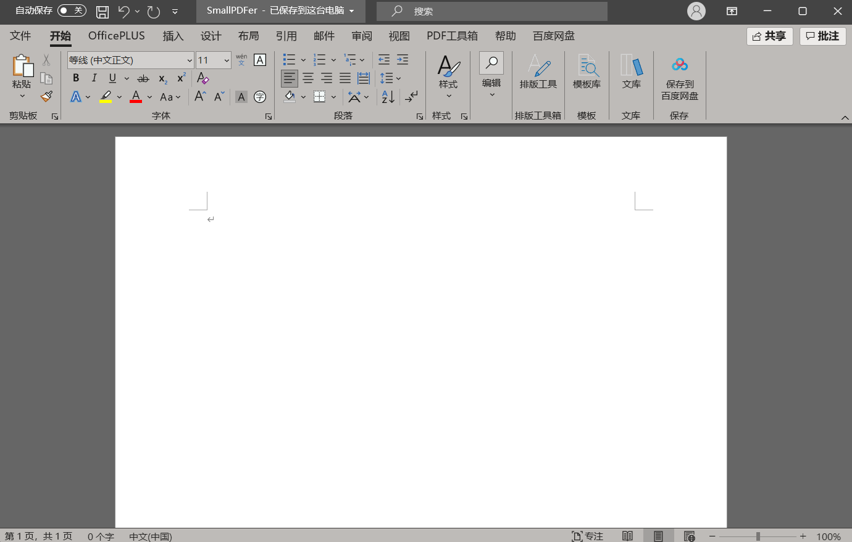Click the Clear All Formatting icon

click(203, 78)
